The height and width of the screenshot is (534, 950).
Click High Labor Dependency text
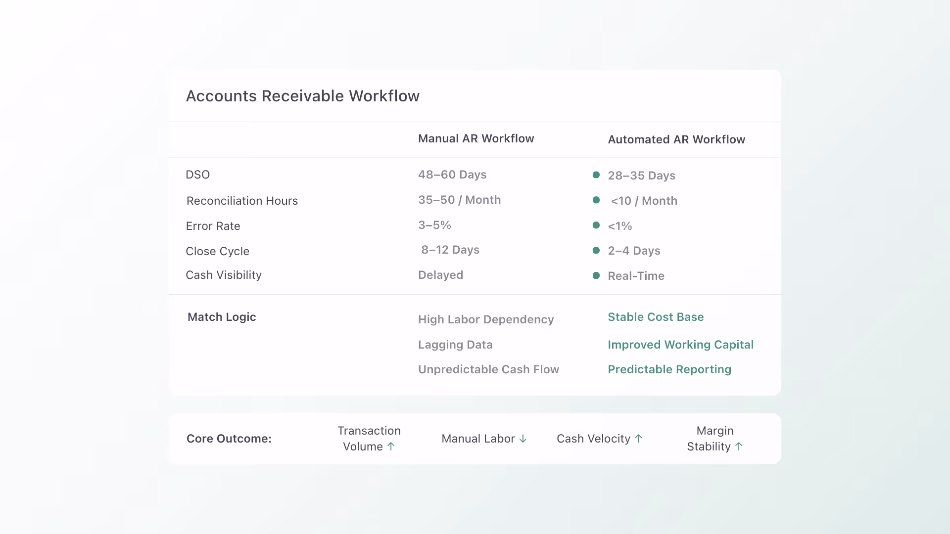click(486, 319)
